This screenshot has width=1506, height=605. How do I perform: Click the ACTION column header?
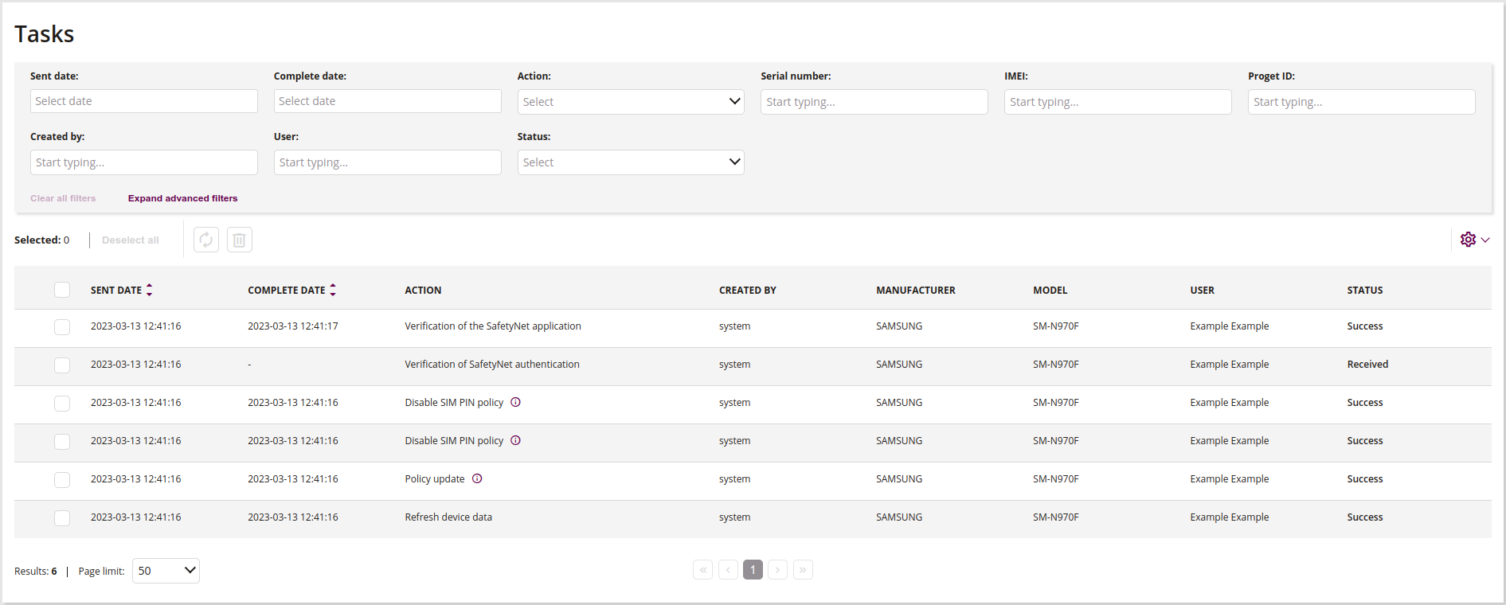(423, 291)
